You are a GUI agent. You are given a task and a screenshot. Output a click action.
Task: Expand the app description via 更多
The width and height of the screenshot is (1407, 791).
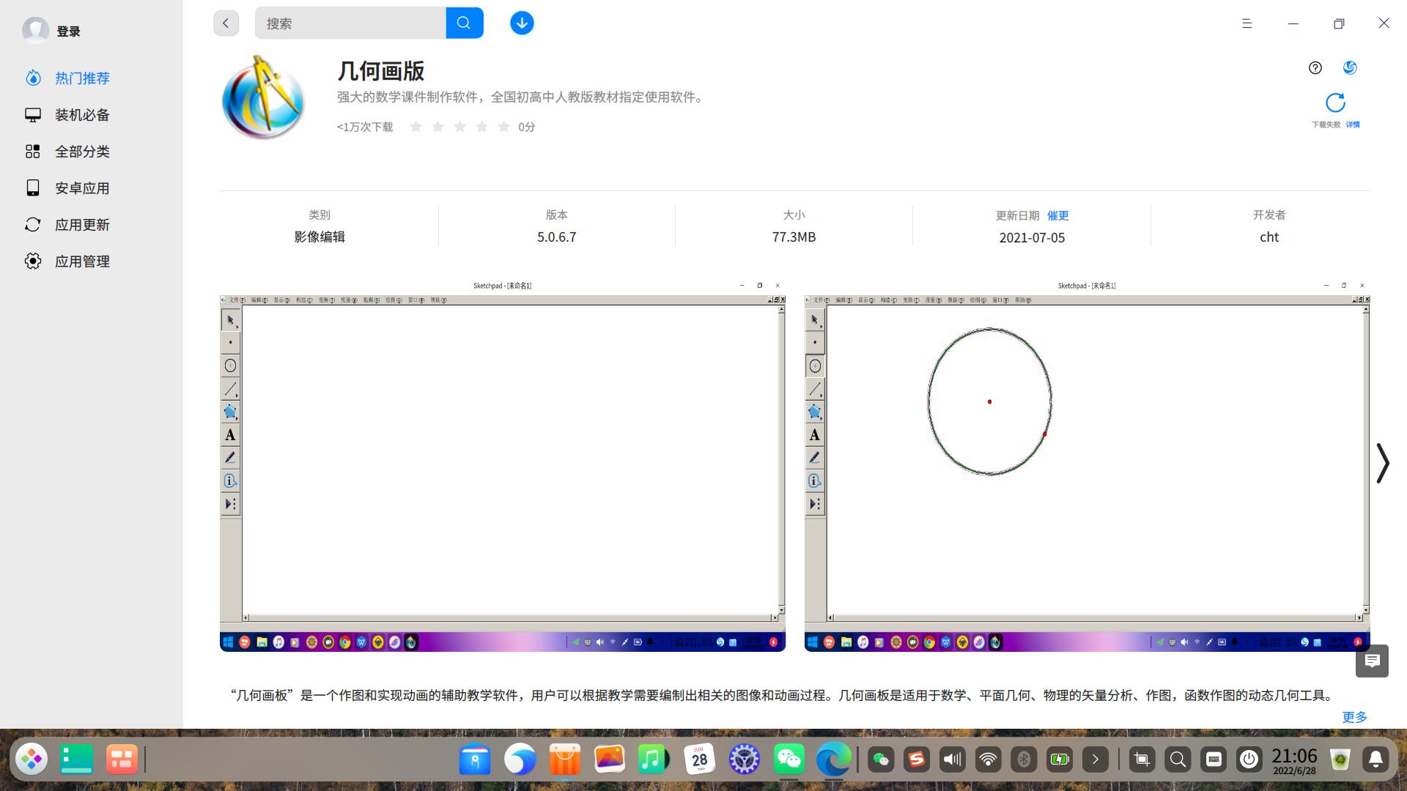[1354, 717]
